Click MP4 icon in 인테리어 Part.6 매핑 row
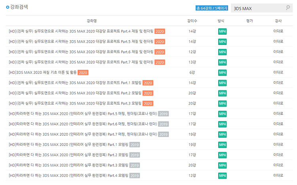 [223, 124]
